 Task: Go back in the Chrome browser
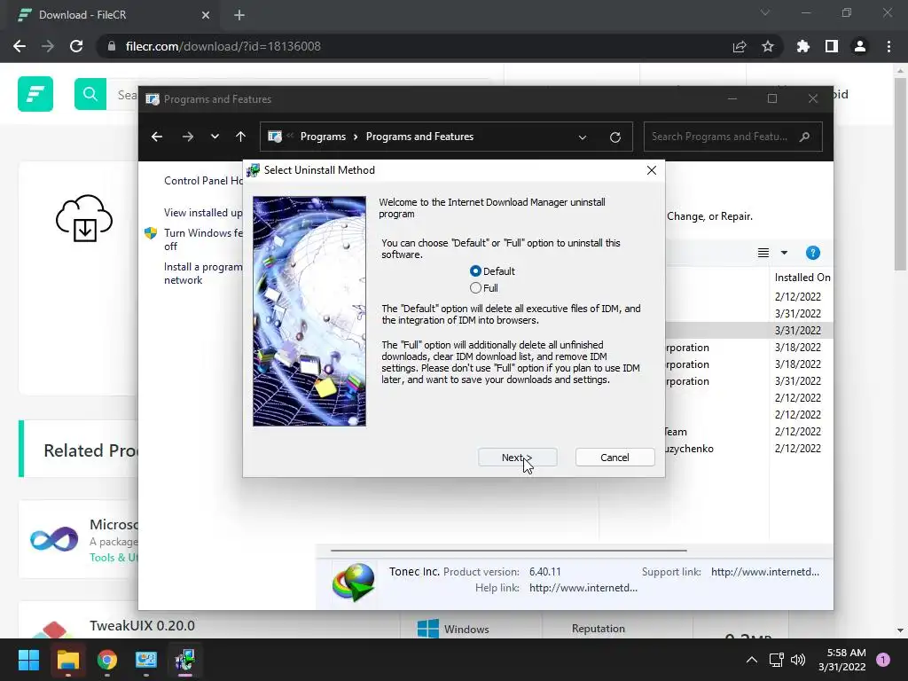[20, 46]
